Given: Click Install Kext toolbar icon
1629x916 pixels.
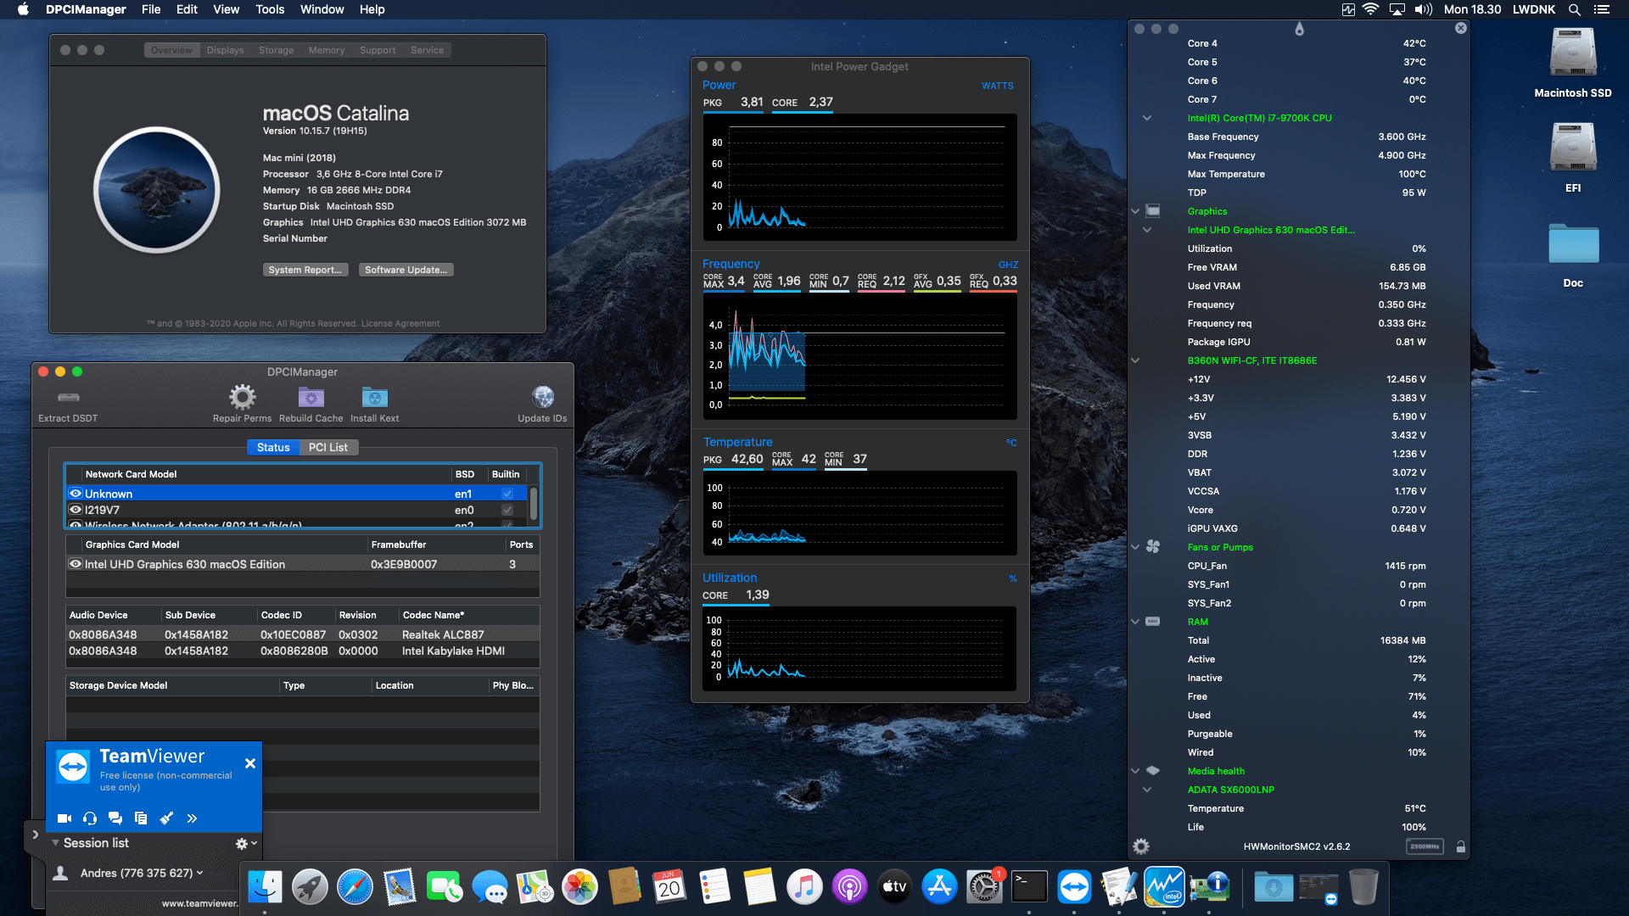Looking at the screenshot, I should pyautogui.click(x=375, y=397).
